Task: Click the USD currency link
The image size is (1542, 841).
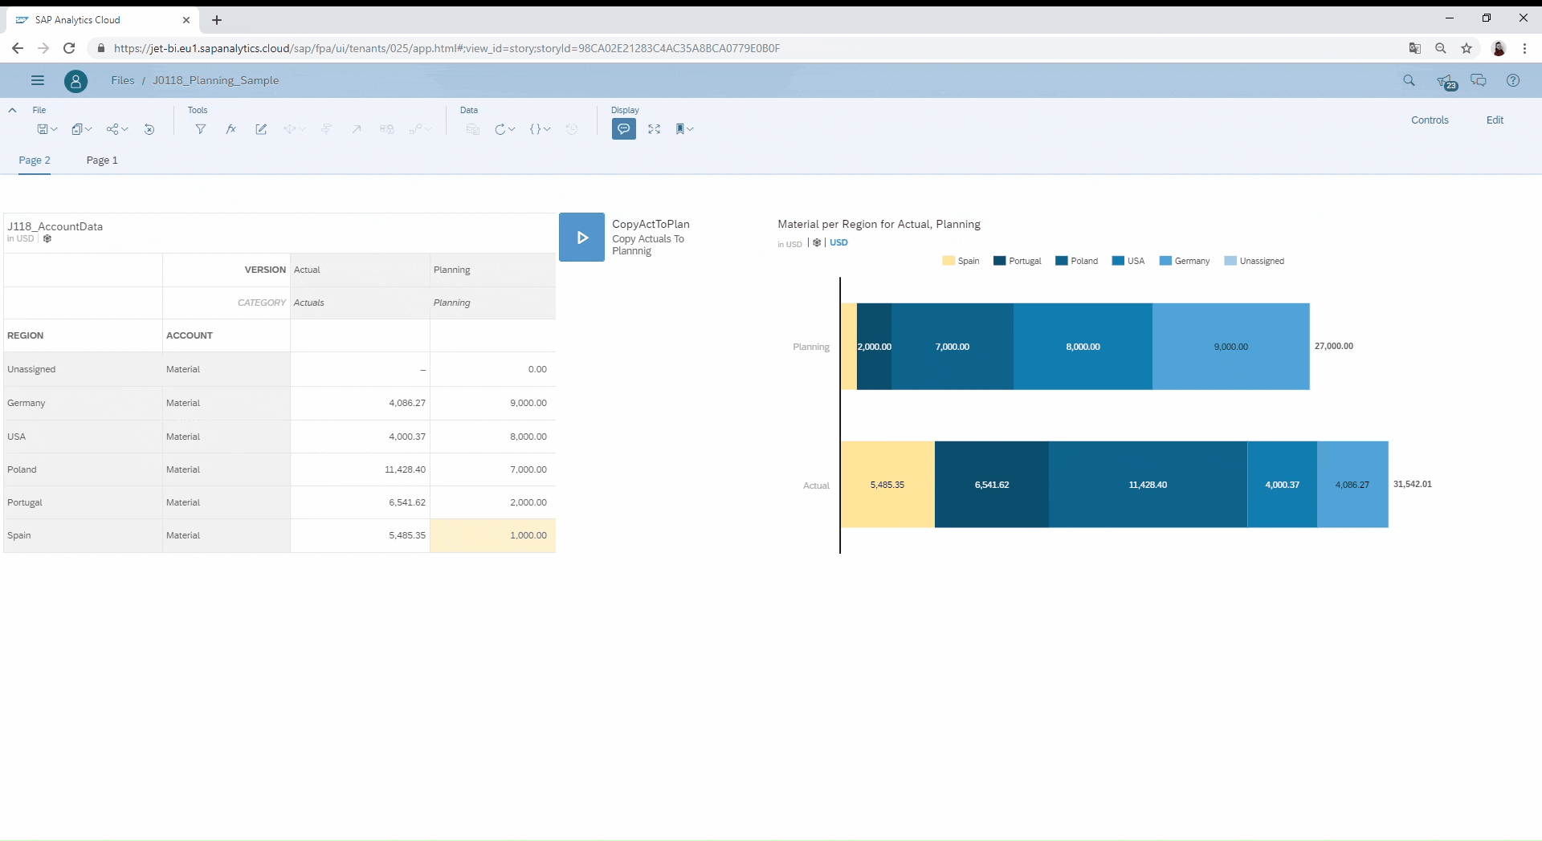Action: click(838, 242)
